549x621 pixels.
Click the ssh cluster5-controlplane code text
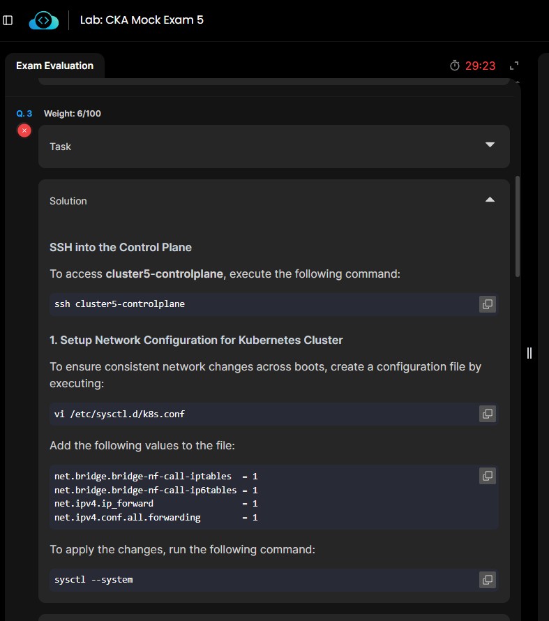pyautogui.click(x=119, y=304)
